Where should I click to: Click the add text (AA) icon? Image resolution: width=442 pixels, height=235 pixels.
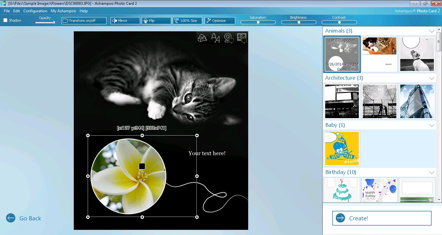coord(215,38)
